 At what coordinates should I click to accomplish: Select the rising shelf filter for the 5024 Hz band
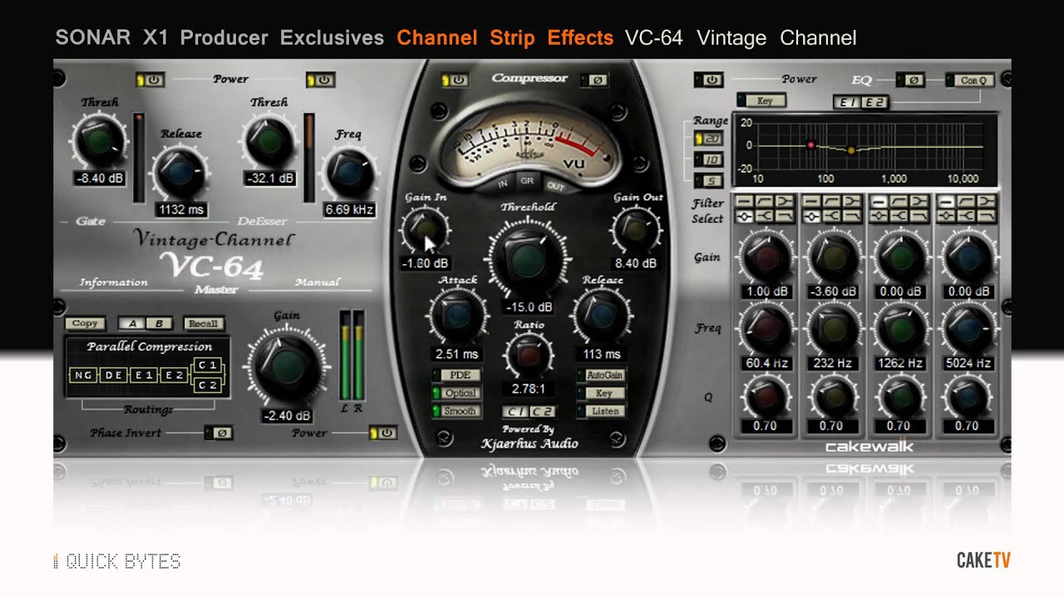(x=966, y=201)
